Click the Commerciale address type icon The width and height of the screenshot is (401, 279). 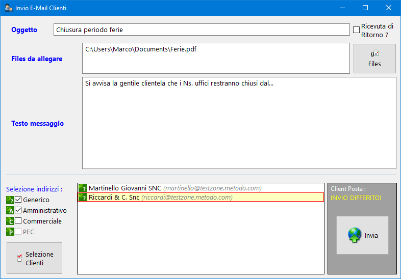tap(10, 221)
